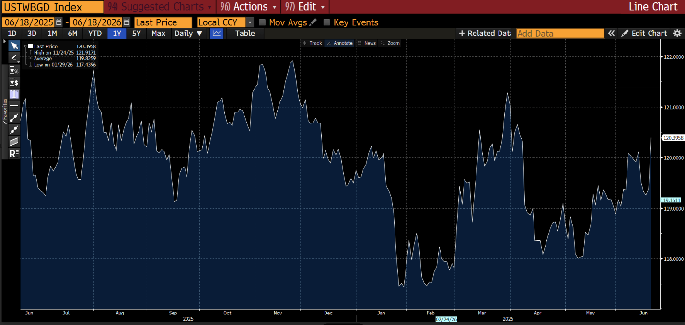Collapse panel with double chevron
The height and width of the screenshot is (325, 685).
(611, 34)
